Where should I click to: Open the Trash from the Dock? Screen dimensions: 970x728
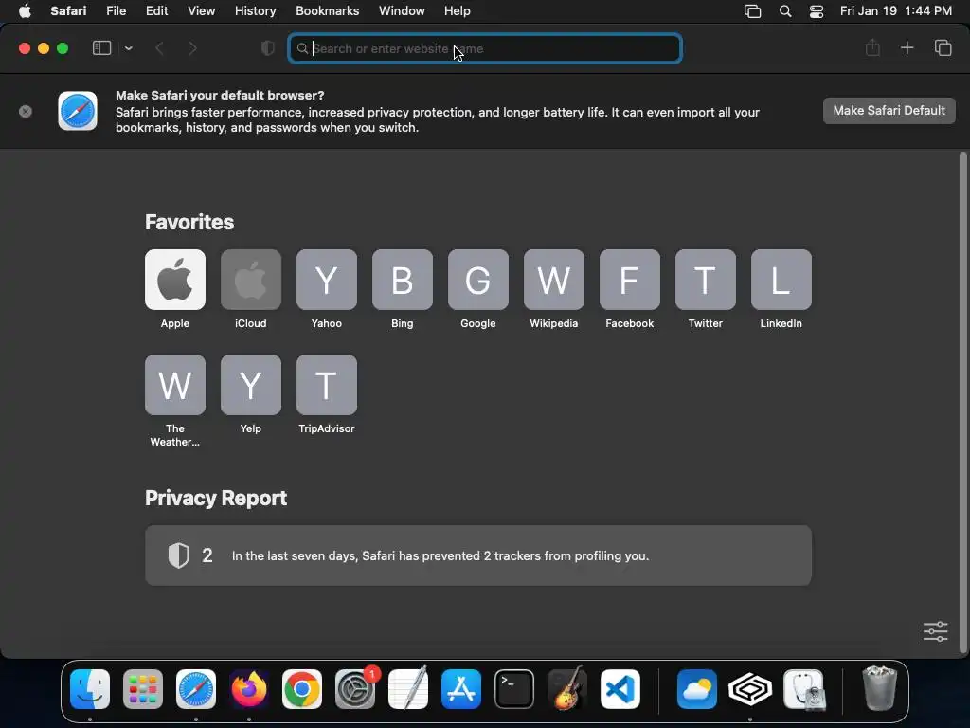pos(879,688)
